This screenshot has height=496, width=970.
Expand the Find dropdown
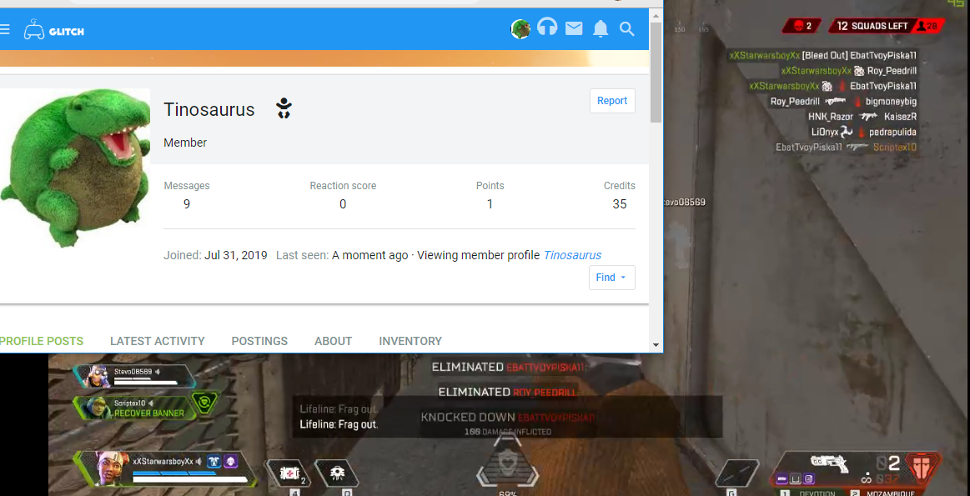[x=611, y=278]
